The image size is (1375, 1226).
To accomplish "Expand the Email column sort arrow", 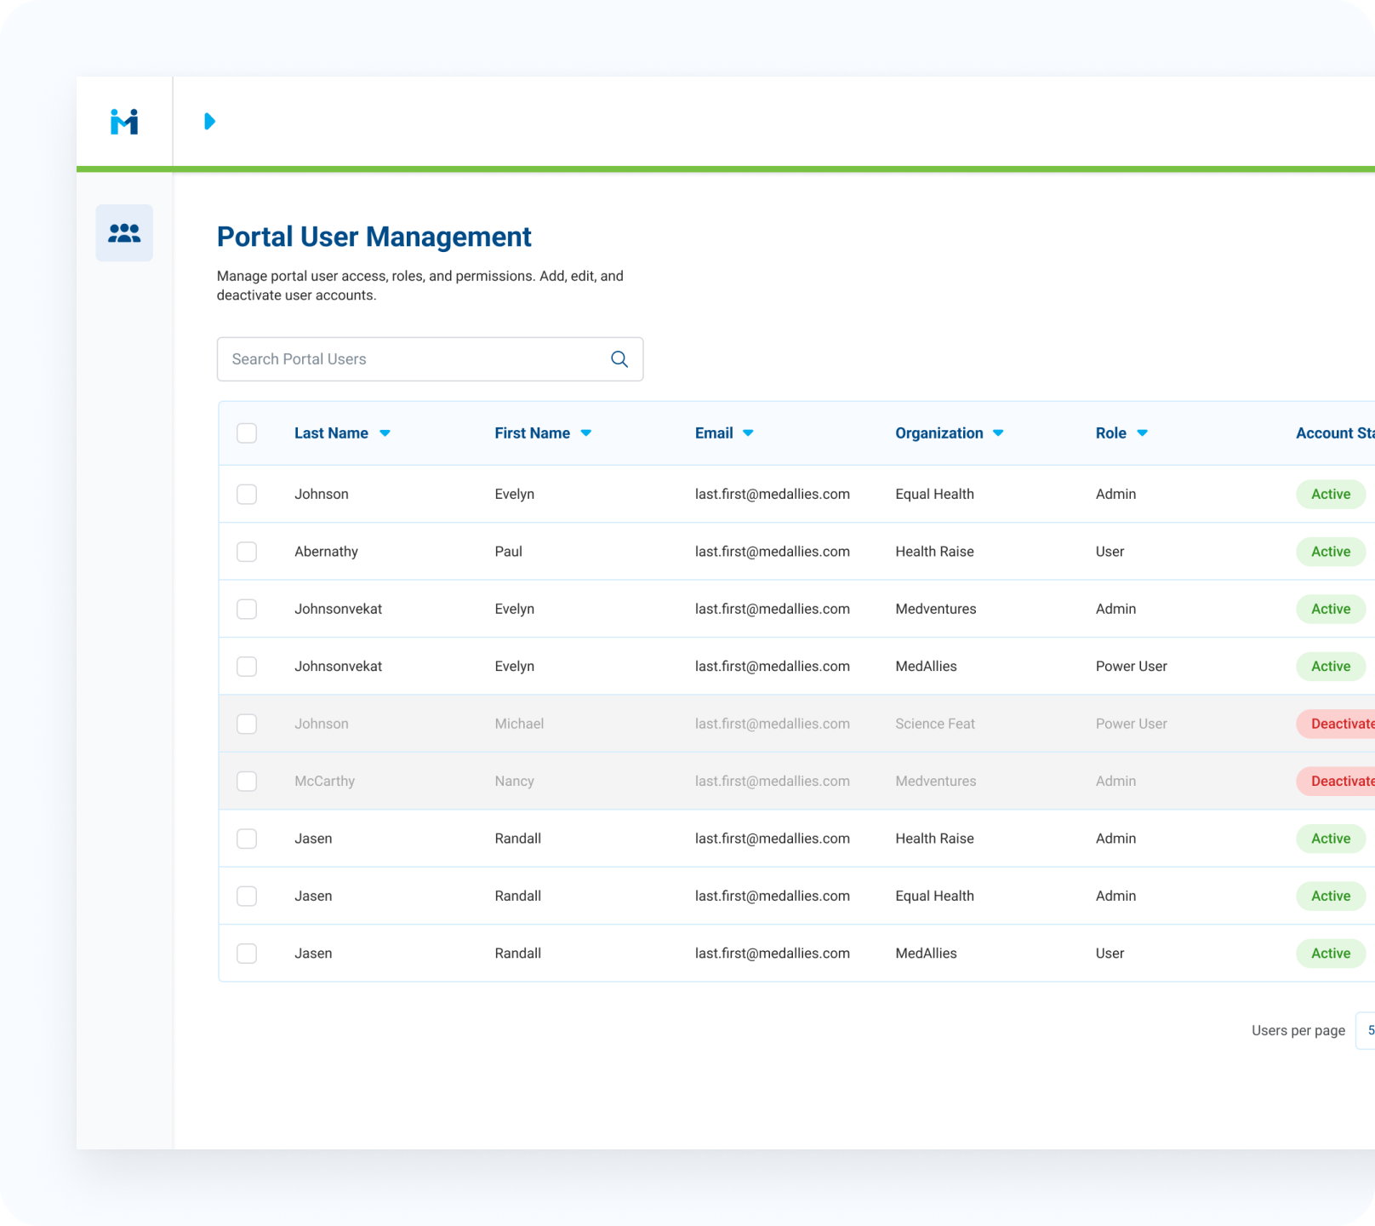I will (x=748, y=433).
